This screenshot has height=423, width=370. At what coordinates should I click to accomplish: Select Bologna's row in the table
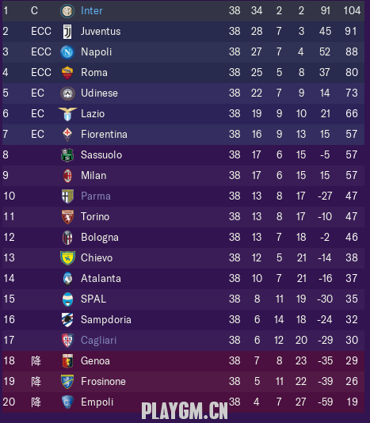tap(184, 238)
